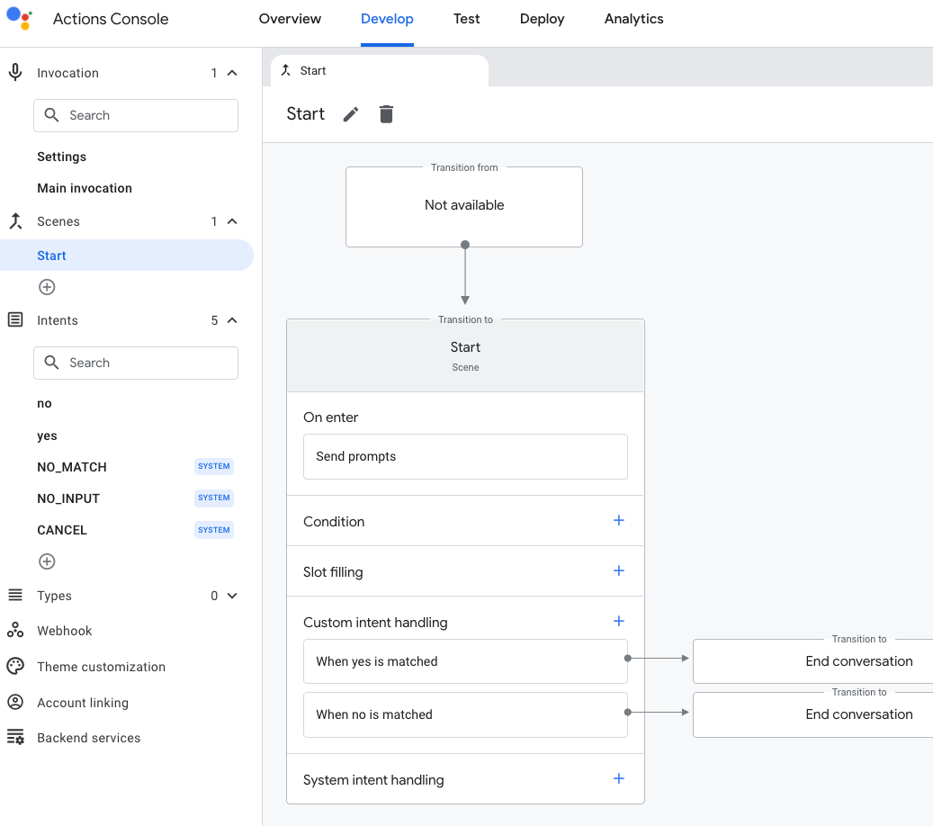Add a new intent with plus icon
Viewport: 933px width, 826px height.
[x=47, y=561]
